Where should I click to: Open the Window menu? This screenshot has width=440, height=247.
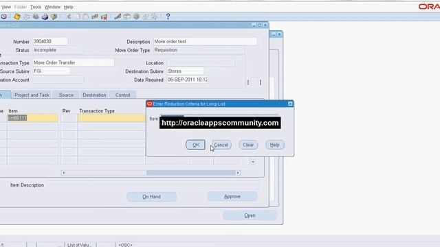click(52, 7)
